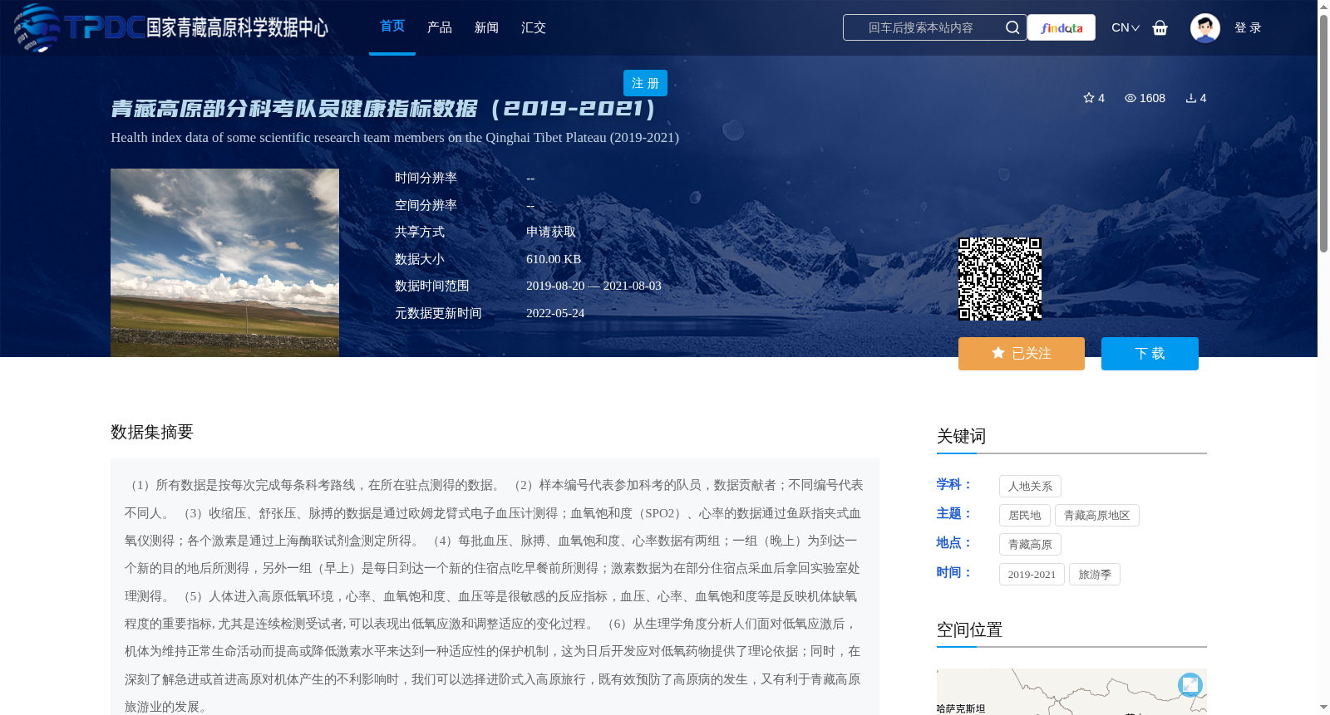Click the 登录 login link
Viewport: 1330px width, 715px height.
(x=1248, y=27)
